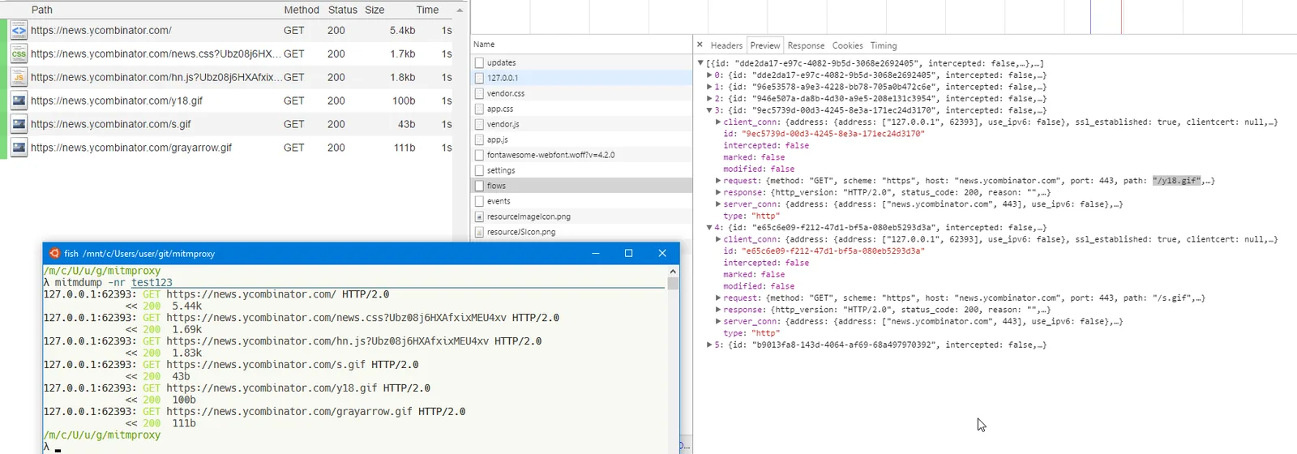
Task: Sort flows by the Status column header
Action: 342,10
